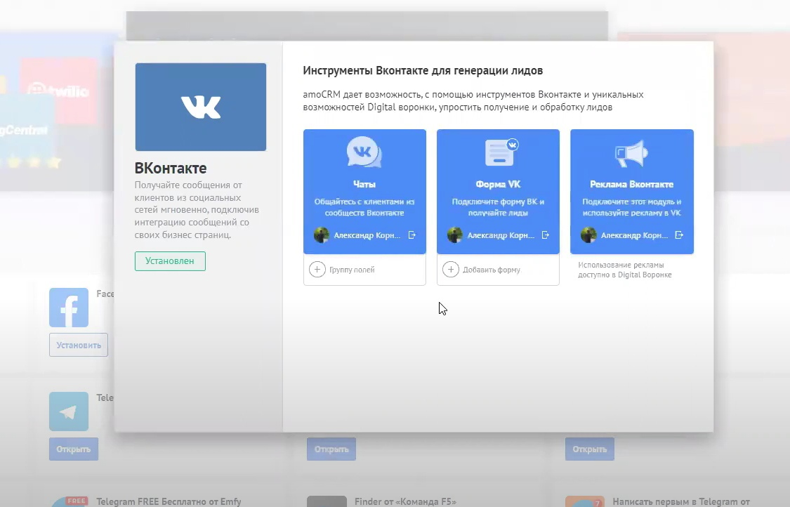
Task: Click Добавить форму label
Action: (x=492, y=270)
